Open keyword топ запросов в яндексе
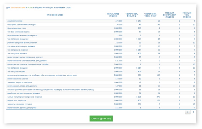This screenshot has height=129, width=202. pyautogui.click(x=18, y=39)
